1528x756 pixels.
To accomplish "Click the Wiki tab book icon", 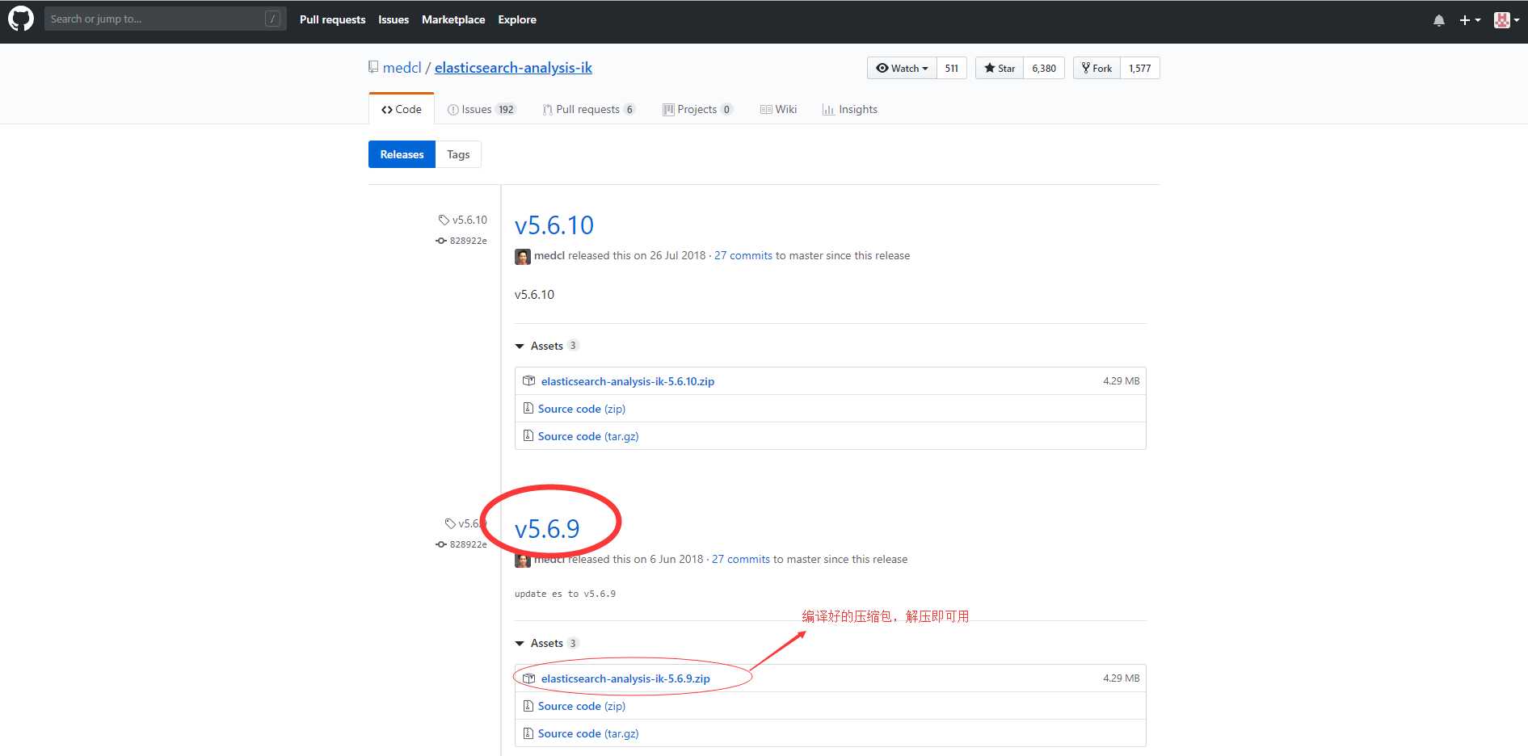I will point(766,110).
